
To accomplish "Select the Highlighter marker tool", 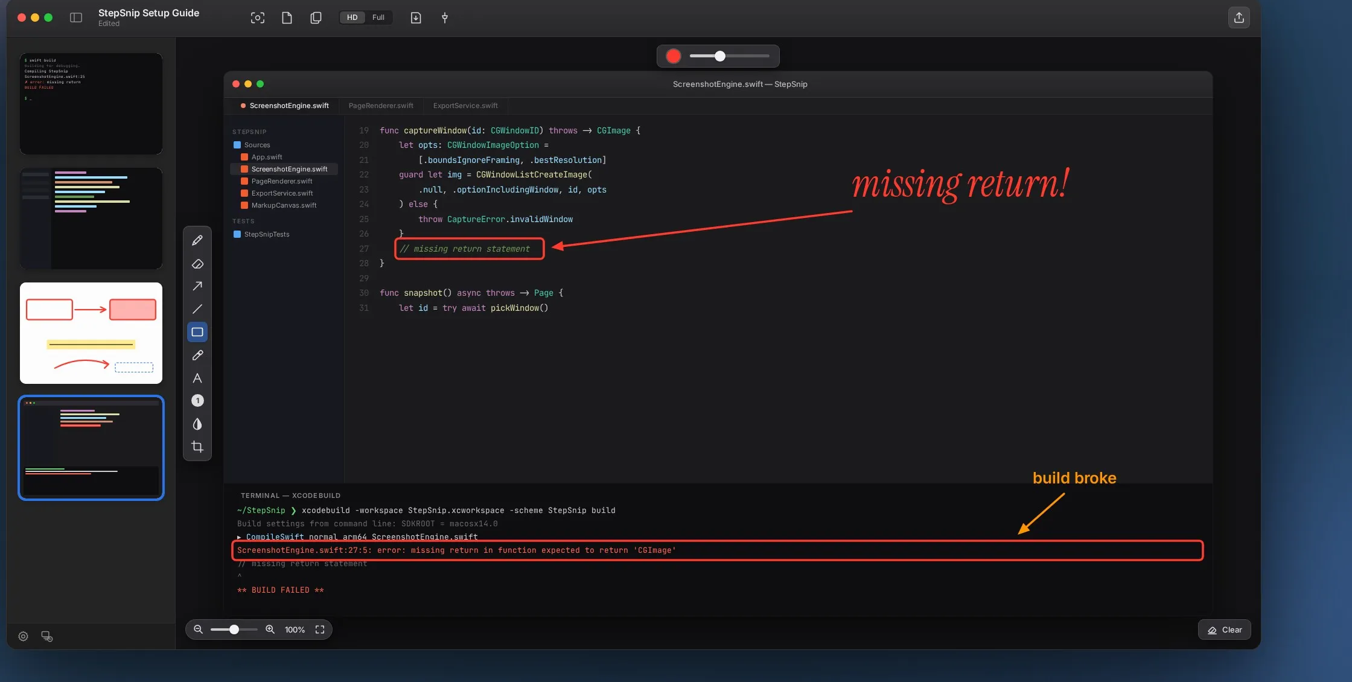I will pyautogui.click(x=197, y=355).
